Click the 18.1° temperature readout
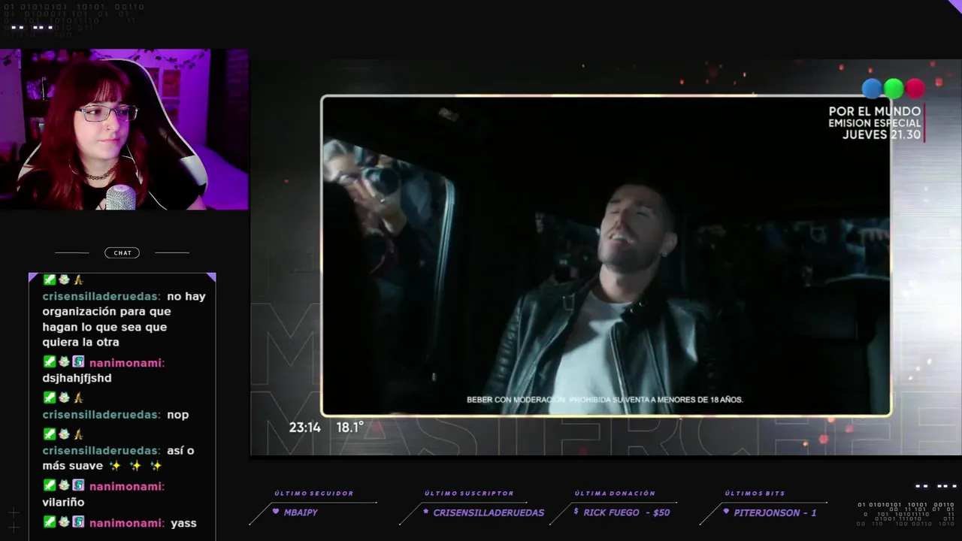The width and height of the screenshot is (962, 541). coord(349,427)
